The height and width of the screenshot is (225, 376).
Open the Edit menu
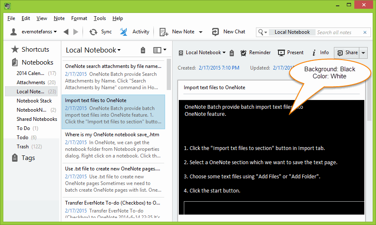pyautogui.click(x=26, y=18)
